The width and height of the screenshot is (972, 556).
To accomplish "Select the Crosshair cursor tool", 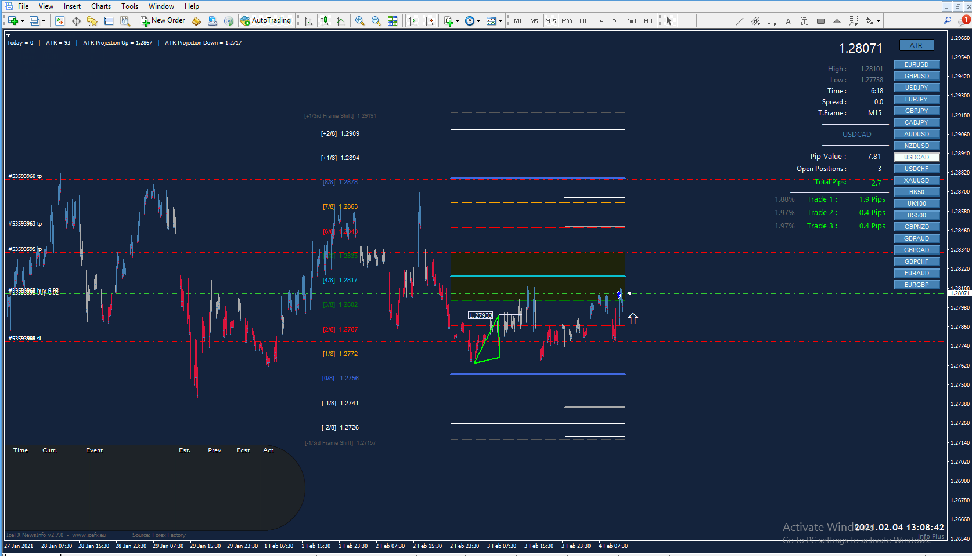I will 686,21.
